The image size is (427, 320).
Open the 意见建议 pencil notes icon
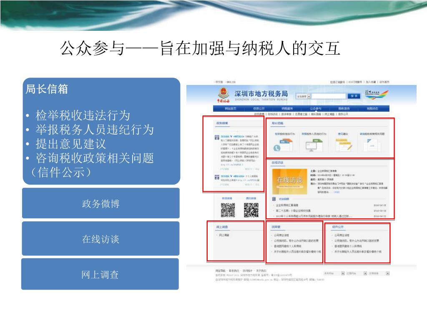point(344,145)
